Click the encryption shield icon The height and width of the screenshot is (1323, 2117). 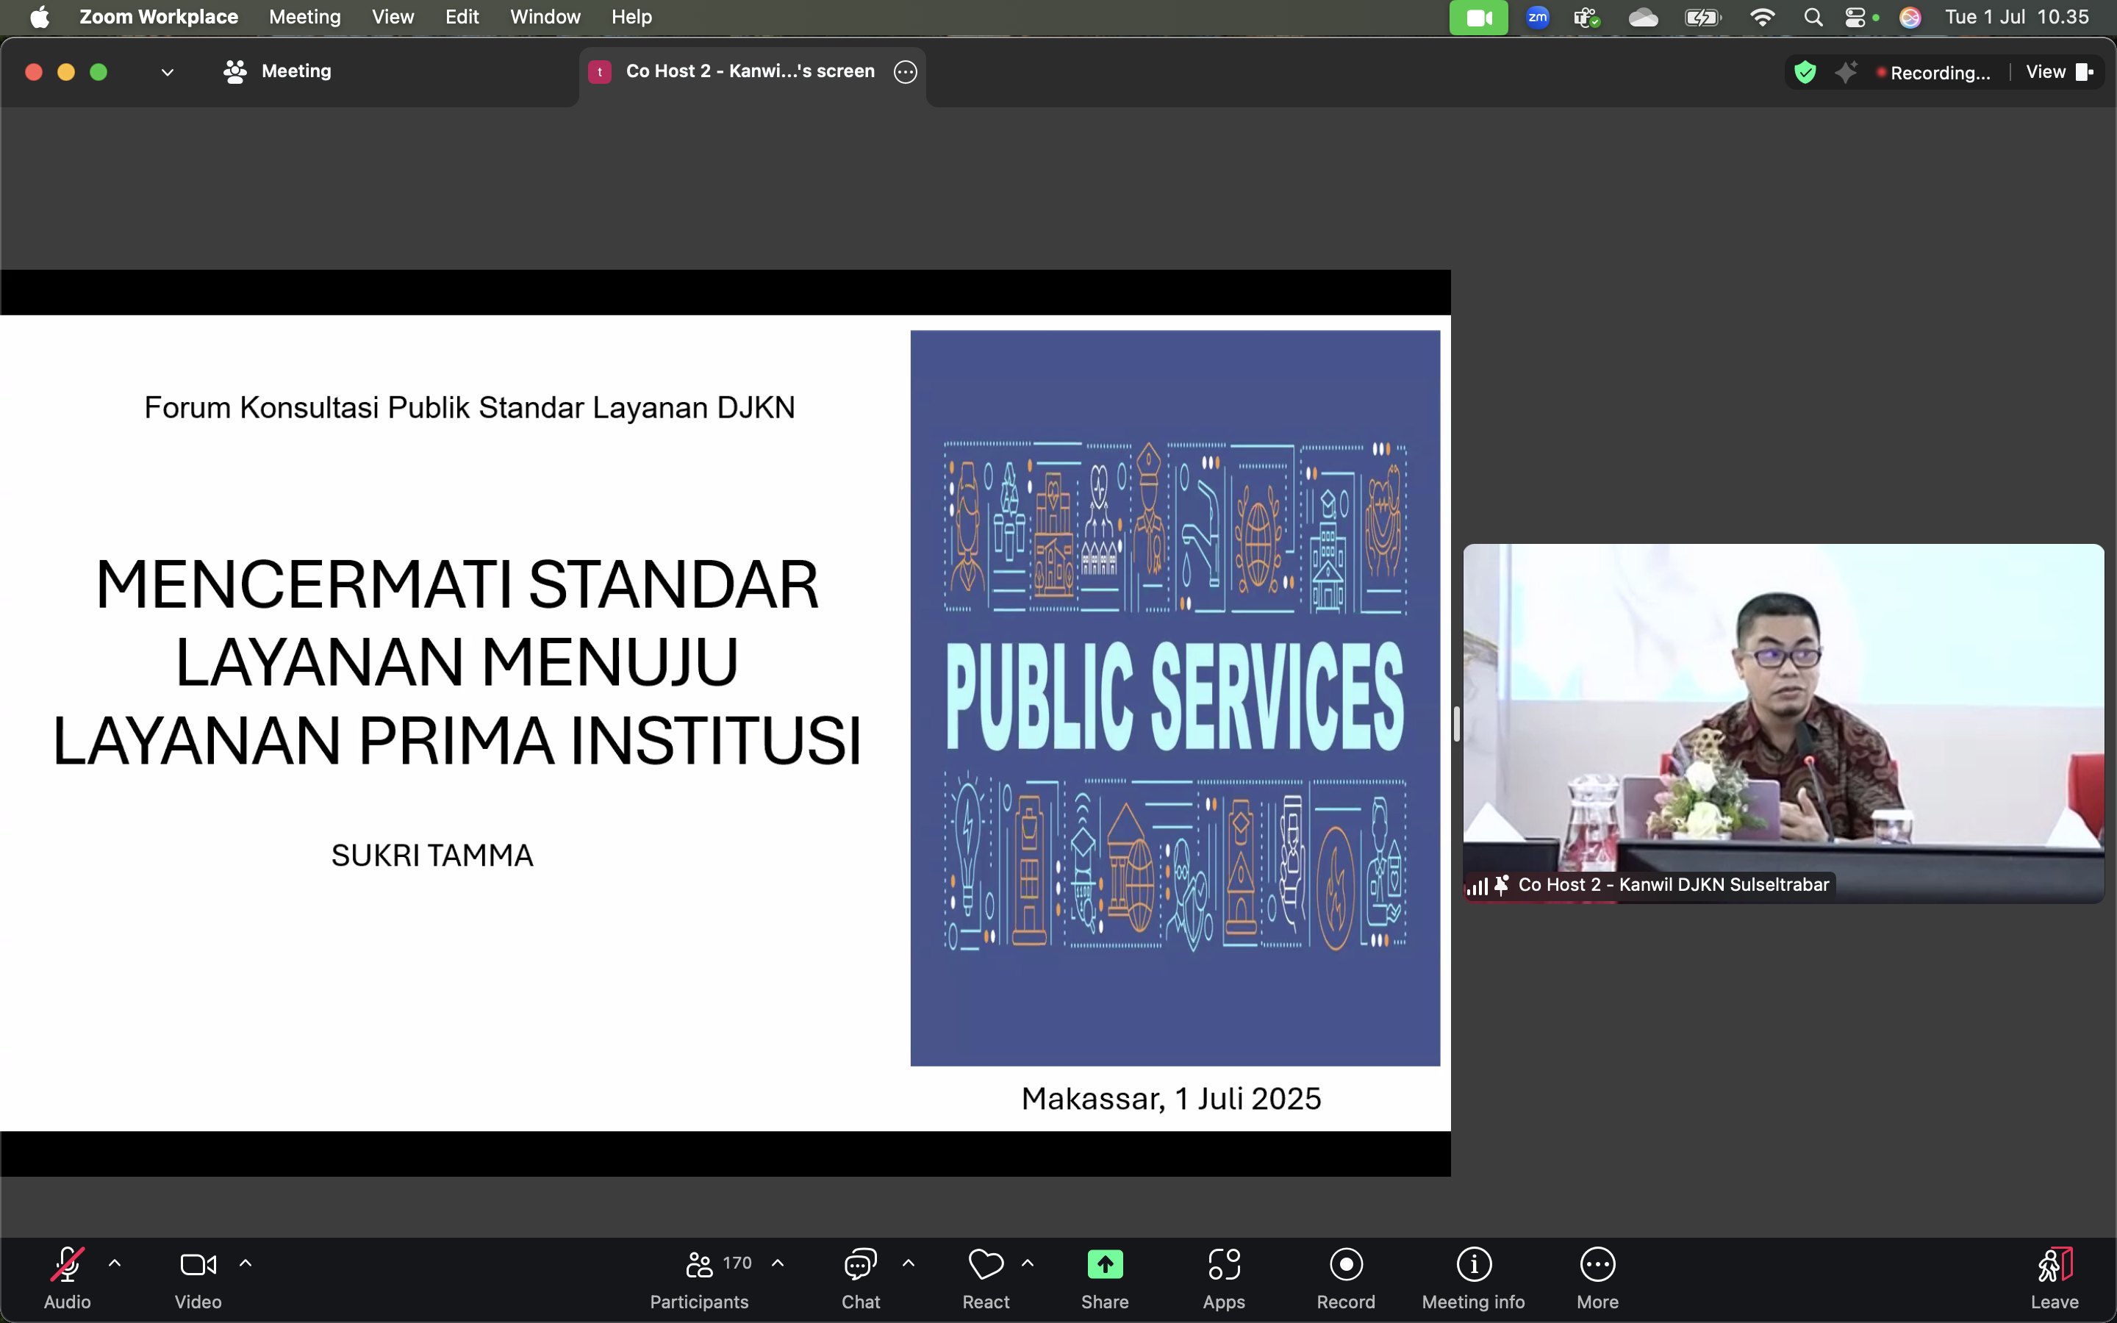click(x=1805, y=72)
